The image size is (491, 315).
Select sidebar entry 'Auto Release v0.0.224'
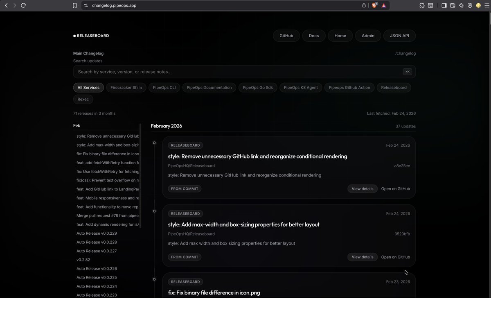97,286
